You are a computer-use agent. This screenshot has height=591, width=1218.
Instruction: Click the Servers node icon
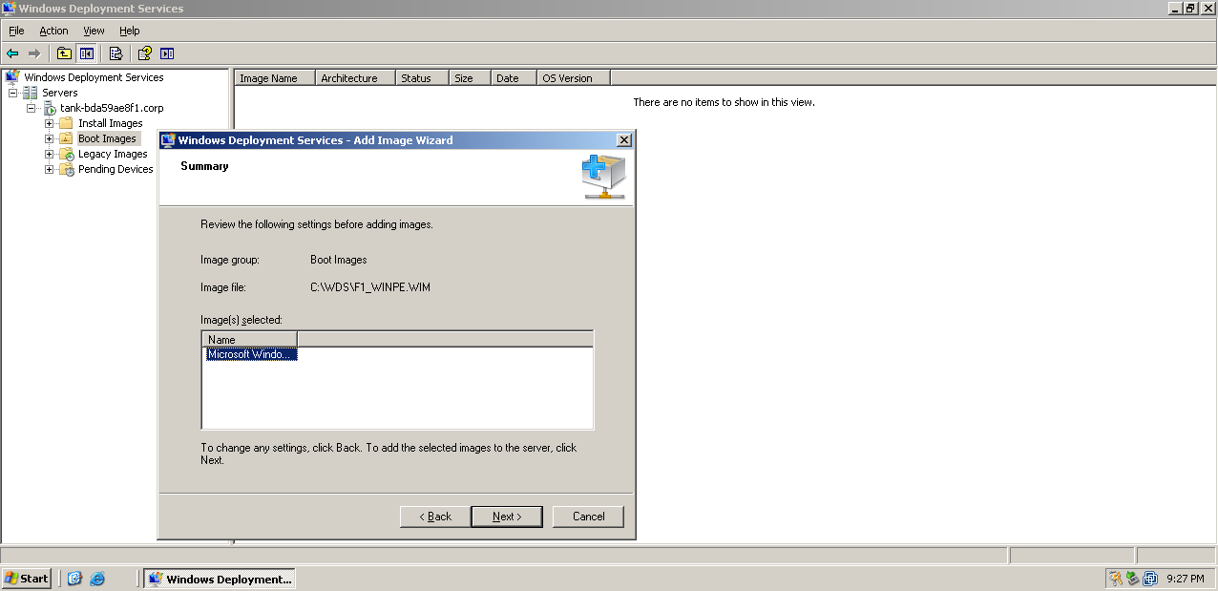coord(31,93)
